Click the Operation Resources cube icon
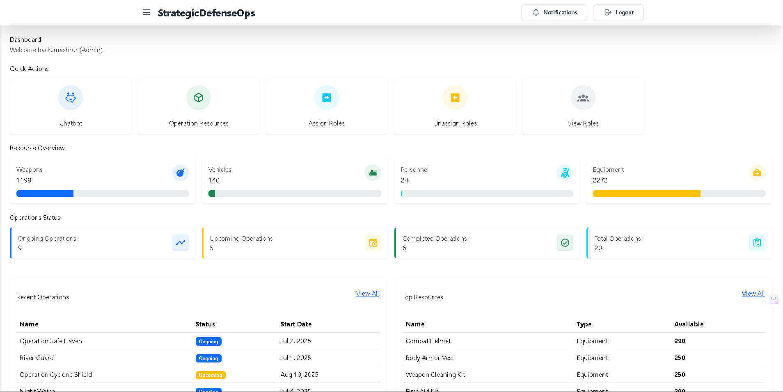This screenshot has height=392, width=783. click(199, 98)
